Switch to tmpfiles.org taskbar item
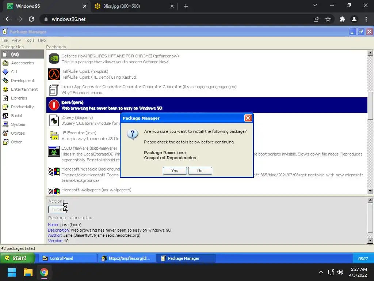The height and width of the screenshot is (281, 374). [x=127, y=258]
